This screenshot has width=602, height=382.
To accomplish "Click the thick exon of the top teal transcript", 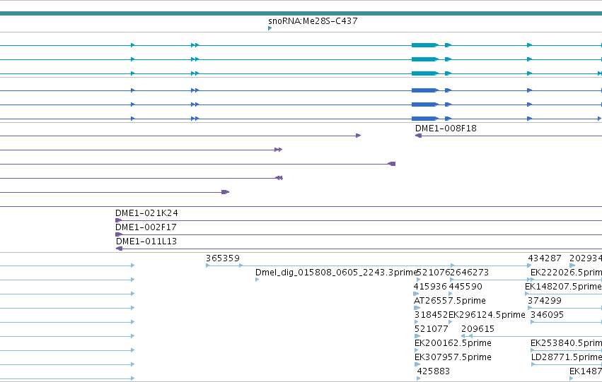I will tap(424, 45).
